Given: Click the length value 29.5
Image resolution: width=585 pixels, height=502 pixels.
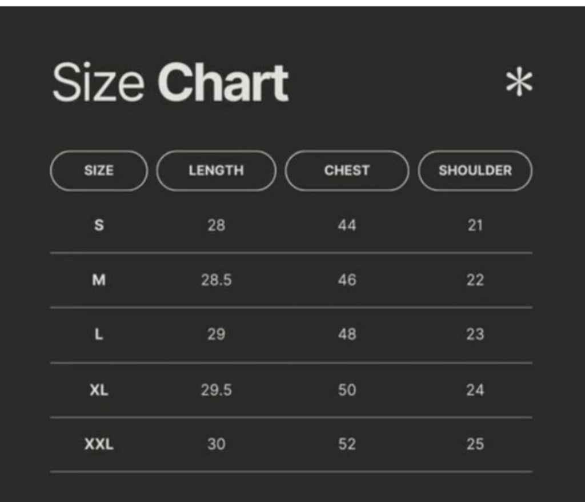Looking at the screenshot, I should (217, 390).
